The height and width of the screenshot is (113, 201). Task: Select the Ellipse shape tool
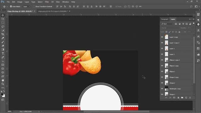[3, 73]
